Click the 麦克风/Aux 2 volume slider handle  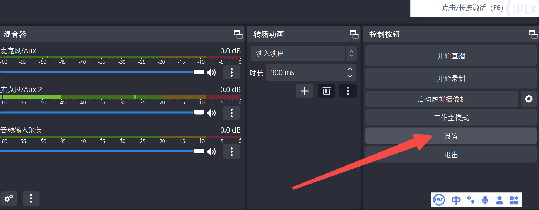(x=199, y=112)
